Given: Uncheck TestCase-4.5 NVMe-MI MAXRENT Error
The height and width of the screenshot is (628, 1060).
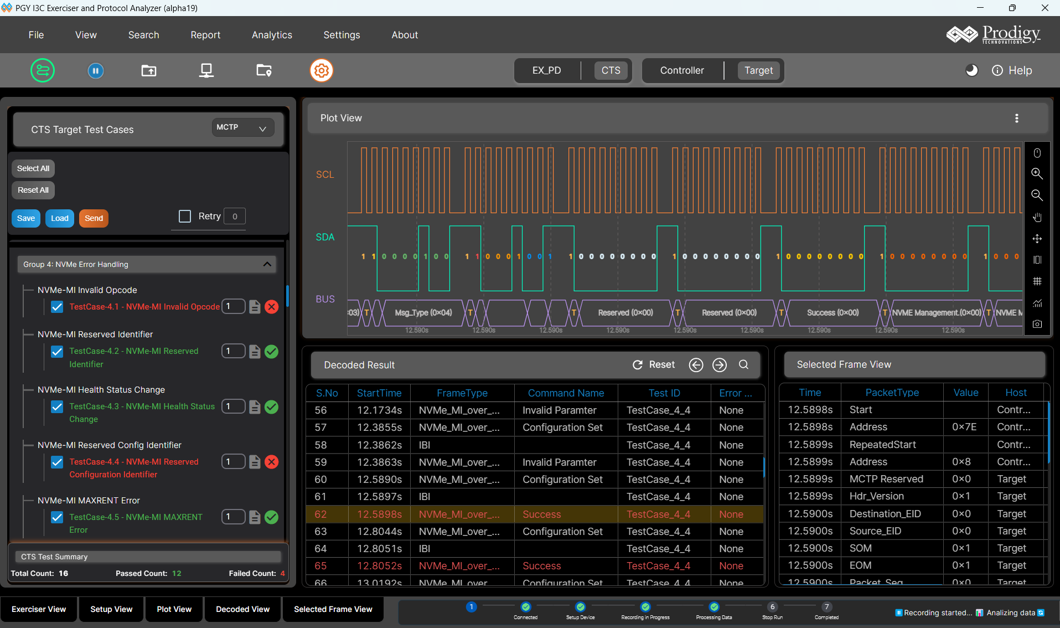Looking at the screenshot, I should pos(57,517).
